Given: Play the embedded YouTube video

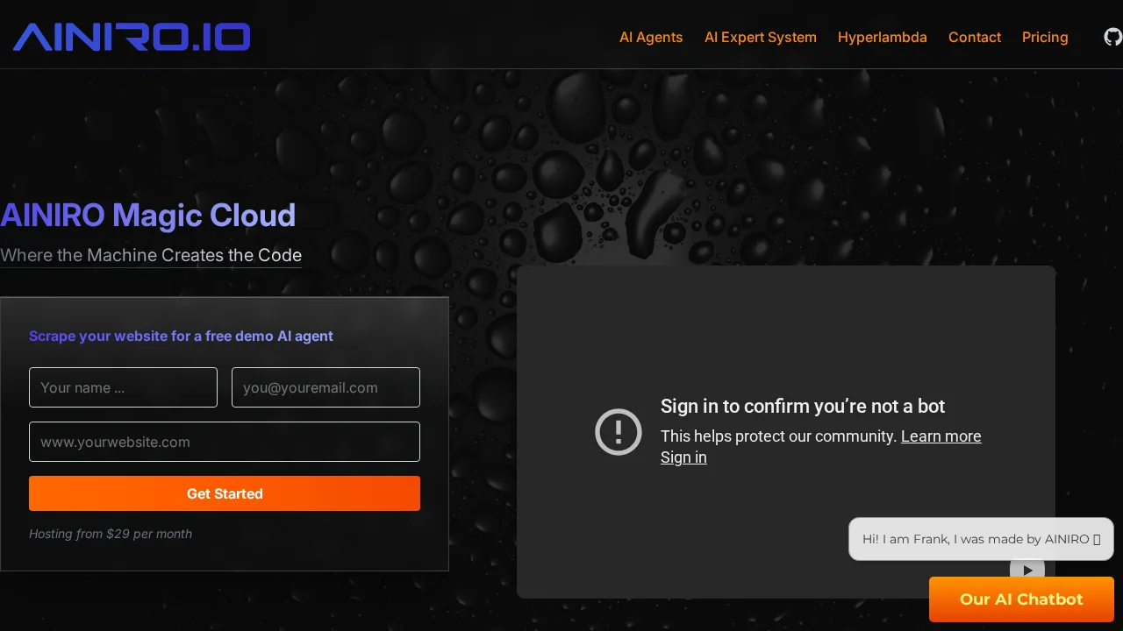Looking at the screenshot, I should (x=1027, y=571).
